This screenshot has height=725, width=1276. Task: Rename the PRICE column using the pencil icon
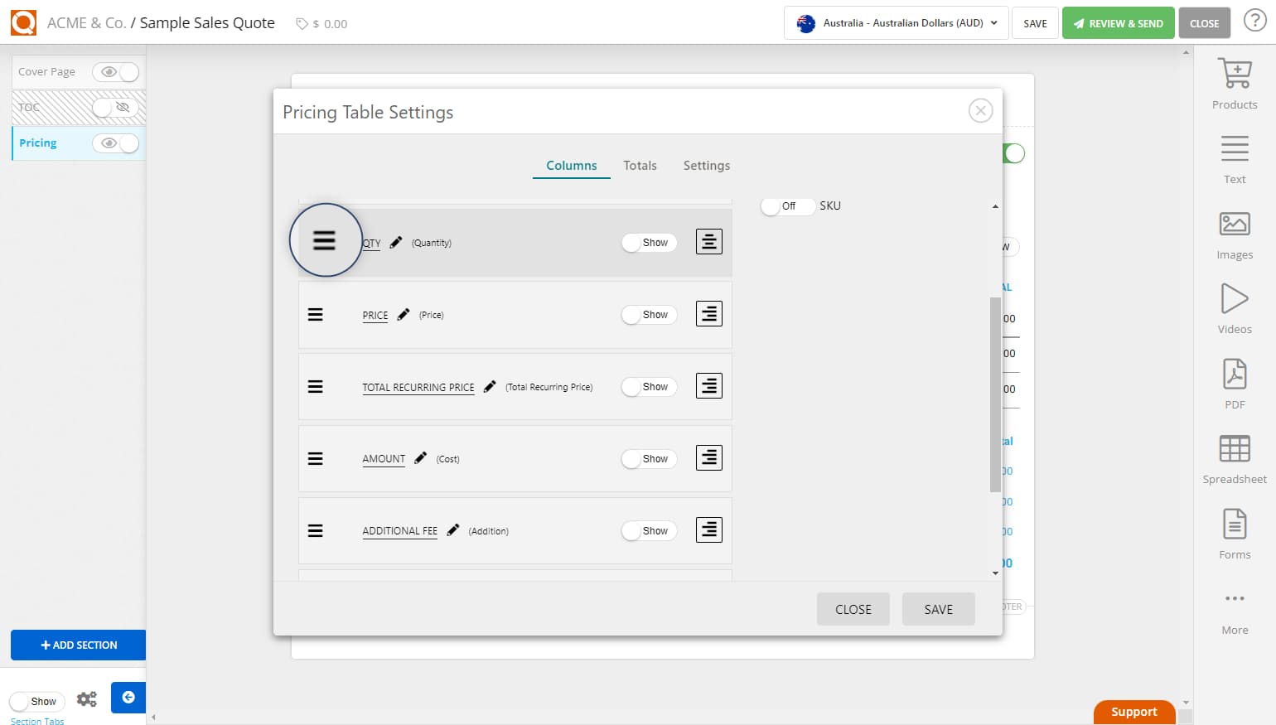(x=403, y=313)
